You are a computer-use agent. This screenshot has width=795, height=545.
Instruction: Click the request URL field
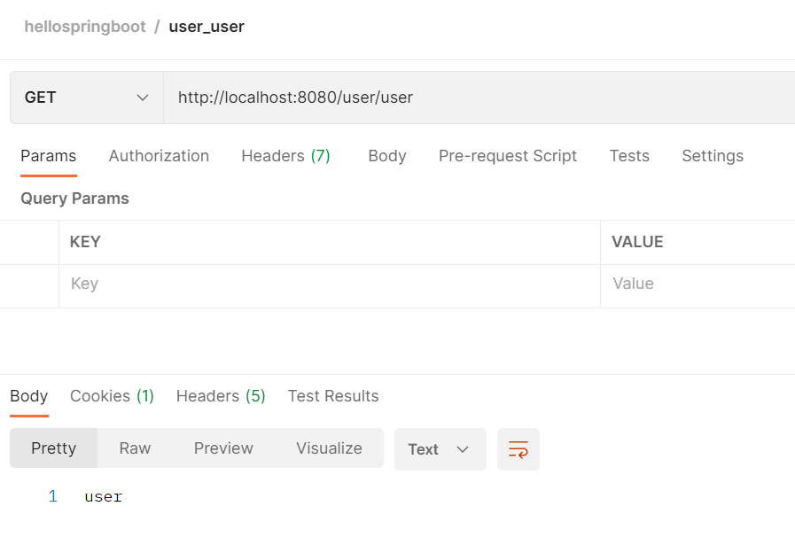479,97
